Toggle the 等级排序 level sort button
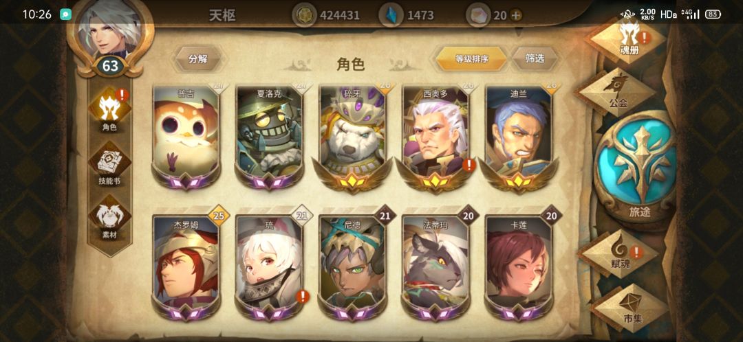743x342 pixels. [471, 59]
